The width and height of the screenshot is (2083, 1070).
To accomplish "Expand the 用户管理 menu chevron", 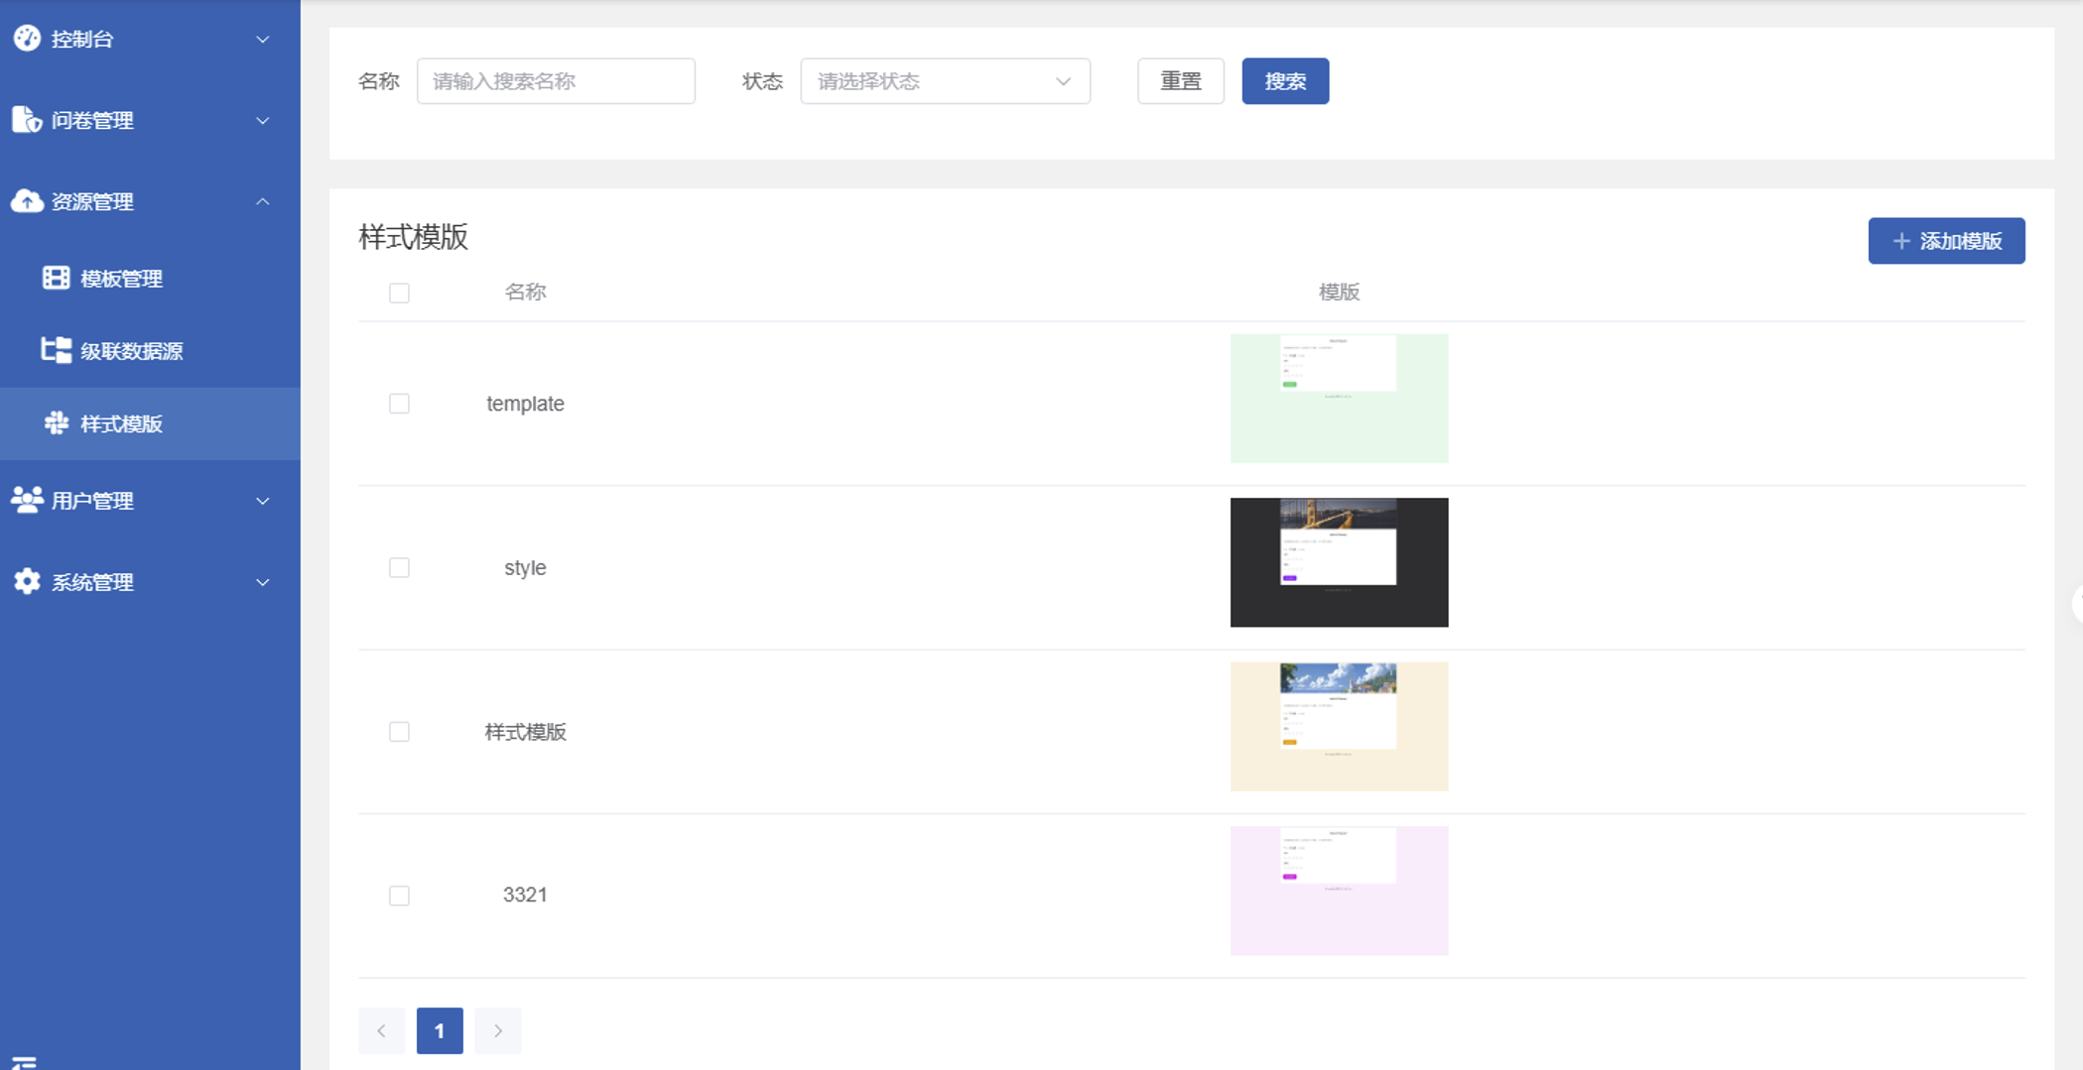I will 263,501.
